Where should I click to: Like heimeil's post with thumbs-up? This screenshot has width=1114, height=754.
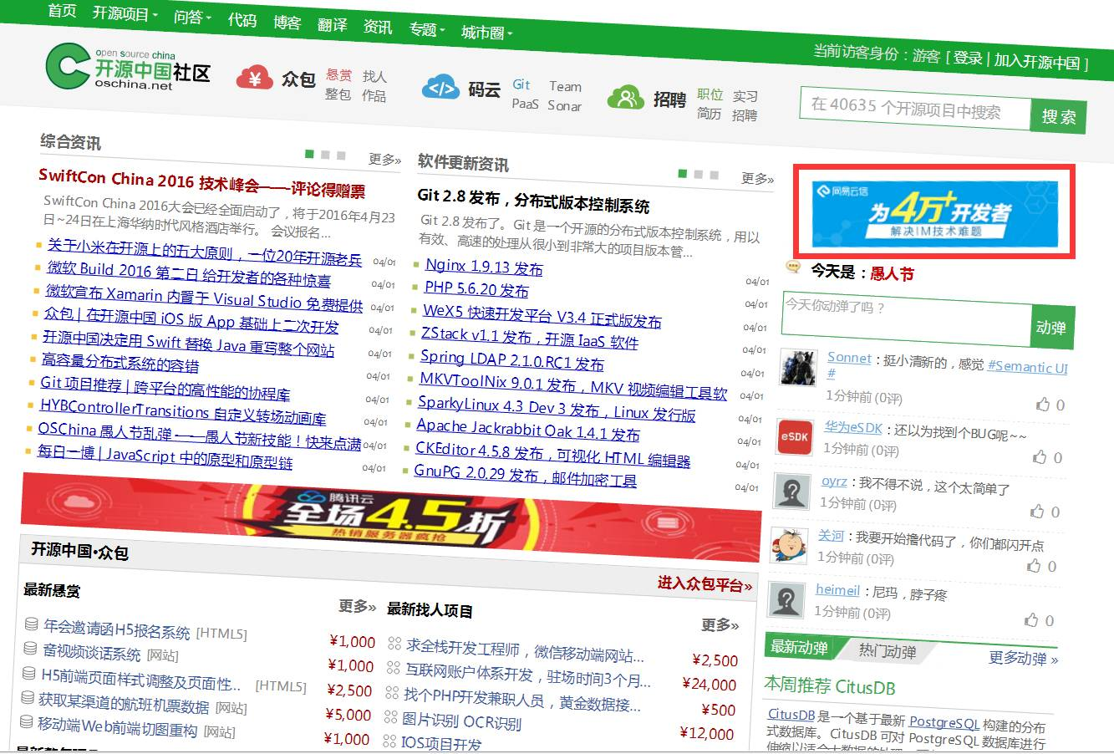pyautogui.click(x=1031, y=620)
